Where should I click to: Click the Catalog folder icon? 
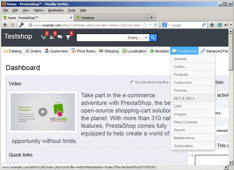[6, 51]
